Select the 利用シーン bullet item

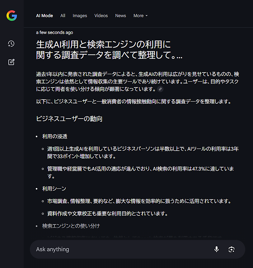point(54,189)
